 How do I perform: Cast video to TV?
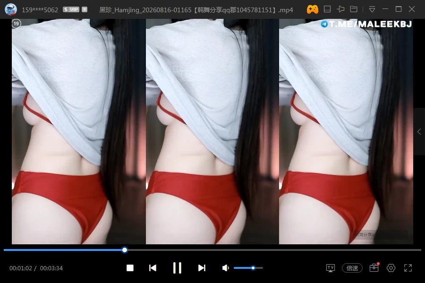click(x=331, y=268)
